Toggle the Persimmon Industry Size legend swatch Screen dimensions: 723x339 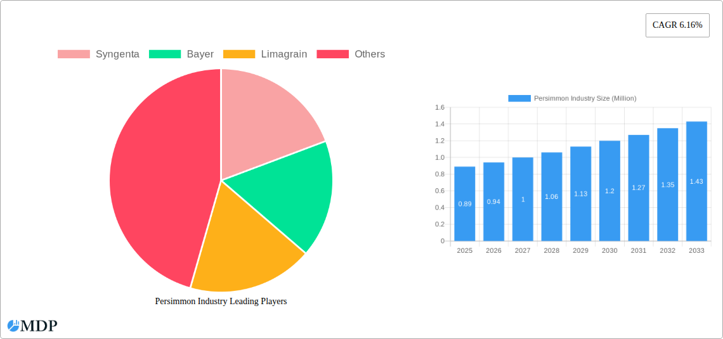(x=519, y=98)
